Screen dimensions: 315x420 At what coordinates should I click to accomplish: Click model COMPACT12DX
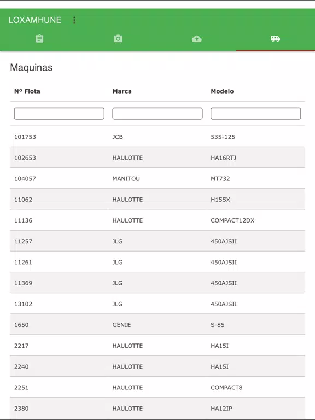click(x=232, y=220)
